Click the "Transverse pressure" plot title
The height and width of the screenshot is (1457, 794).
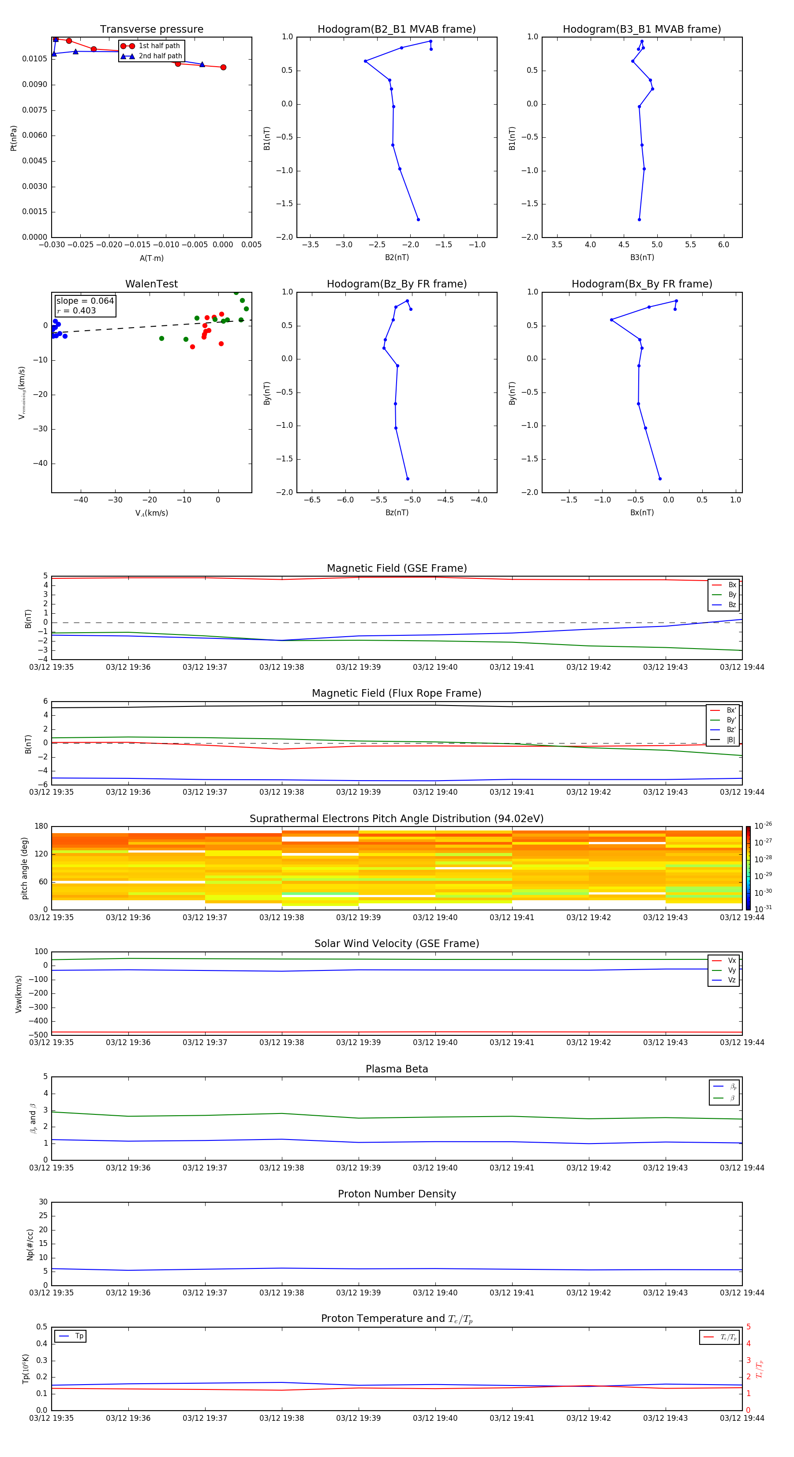(x=151, y=30)
